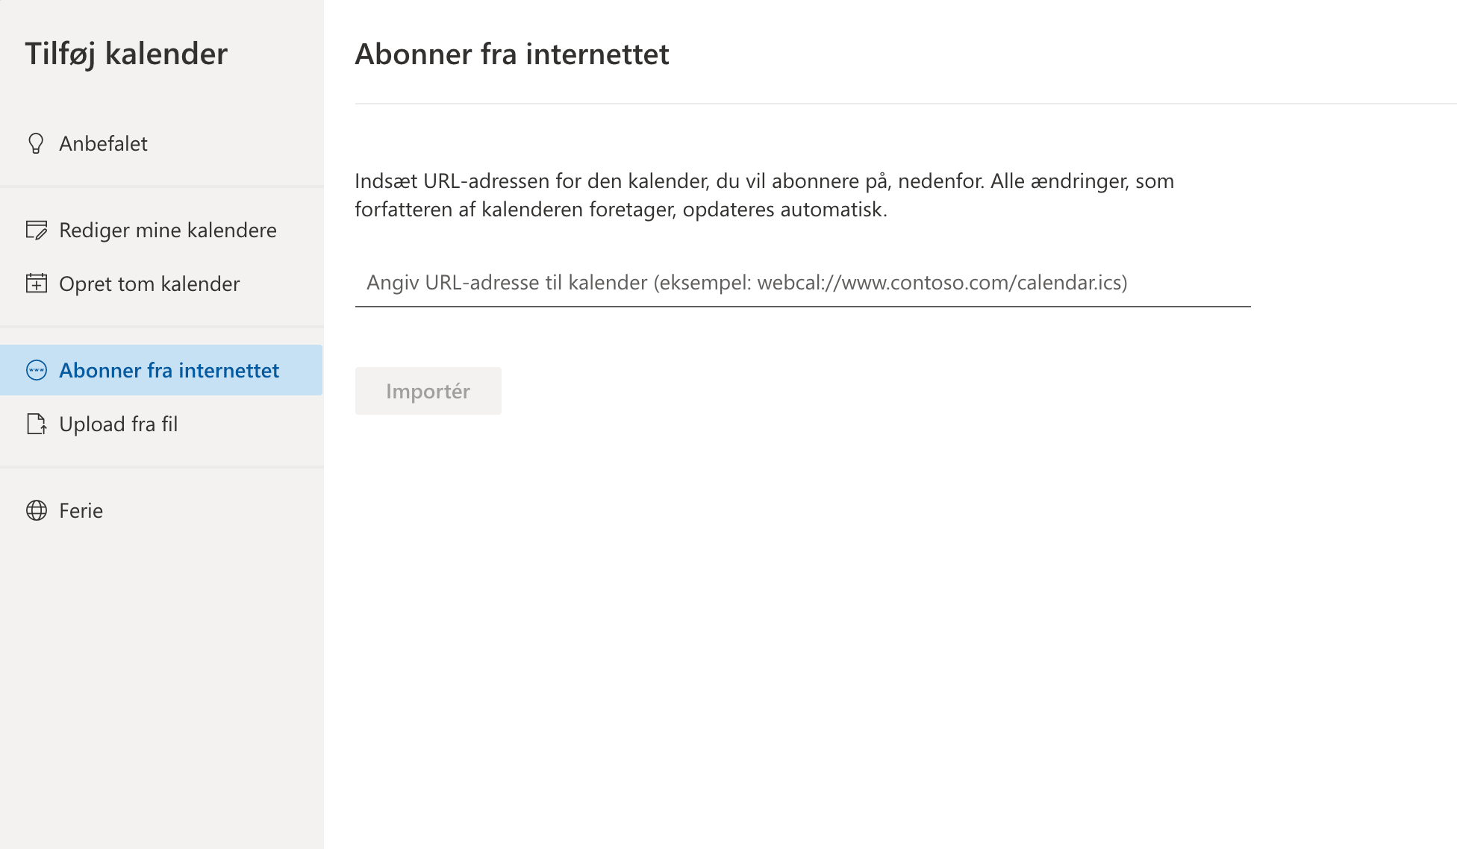Show the Ferie calendar options
1457x849 pixels.
tap(81, 510)
